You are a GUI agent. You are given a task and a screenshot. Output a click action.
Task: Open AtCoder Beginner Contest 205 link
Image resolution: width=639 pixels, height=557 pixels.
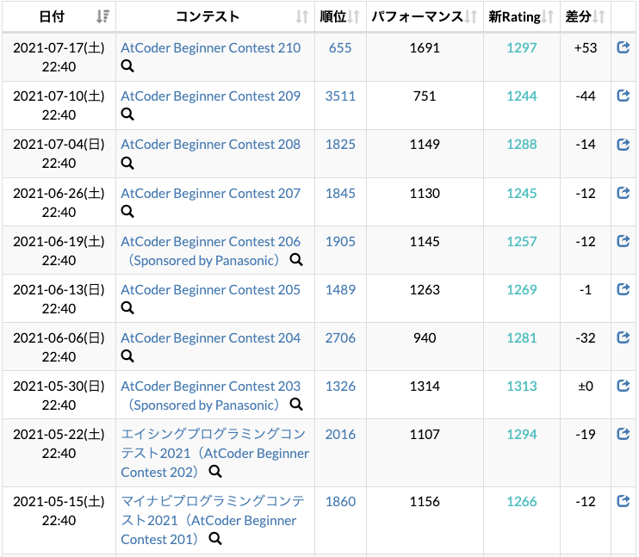tap(211, 290)
